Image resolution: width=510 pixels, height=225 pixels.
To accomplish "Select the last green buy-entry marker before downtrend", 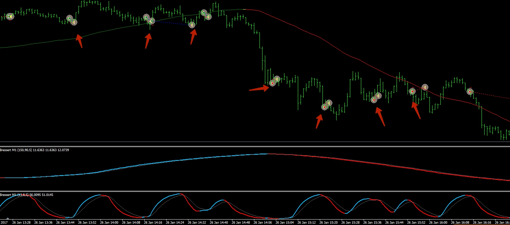I will coord(204,13).
